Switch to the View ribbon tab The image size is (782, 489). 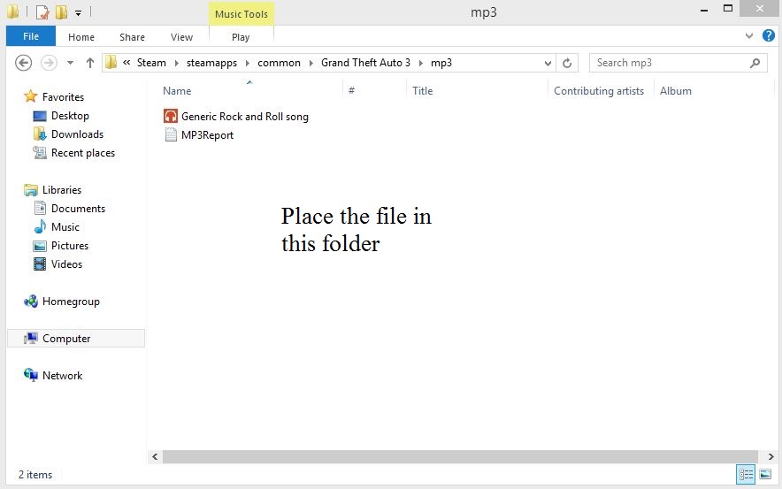pyautogui.click(x=181, y=37)
